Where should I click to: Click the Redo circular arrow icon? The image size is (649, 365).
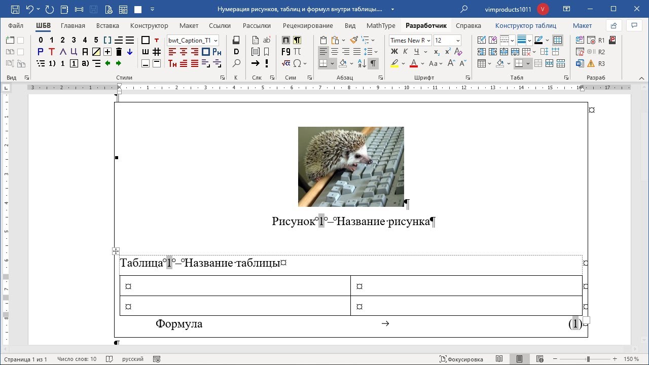pos(49,9)
